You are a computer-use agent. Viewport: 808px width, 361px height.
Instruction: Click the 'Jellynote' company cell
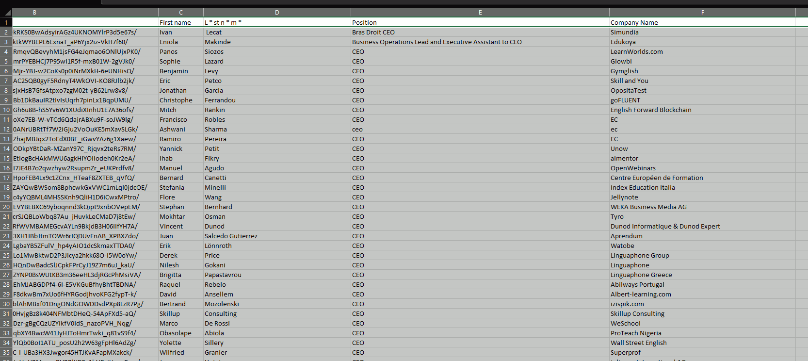click(702, 197)
